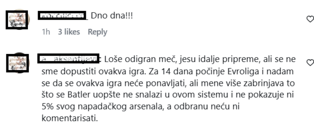The width and height of the screenshot is (314, 124).
Task: Click the word "zabrinjava" in the comment
Action: pyautogui.click(x=264, y=83)
